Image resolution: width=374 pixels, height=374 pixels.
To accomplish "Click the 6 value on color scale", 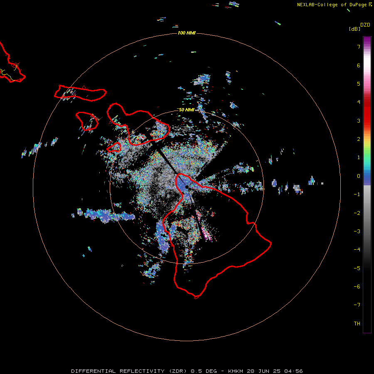I will (x=359, y=65).
